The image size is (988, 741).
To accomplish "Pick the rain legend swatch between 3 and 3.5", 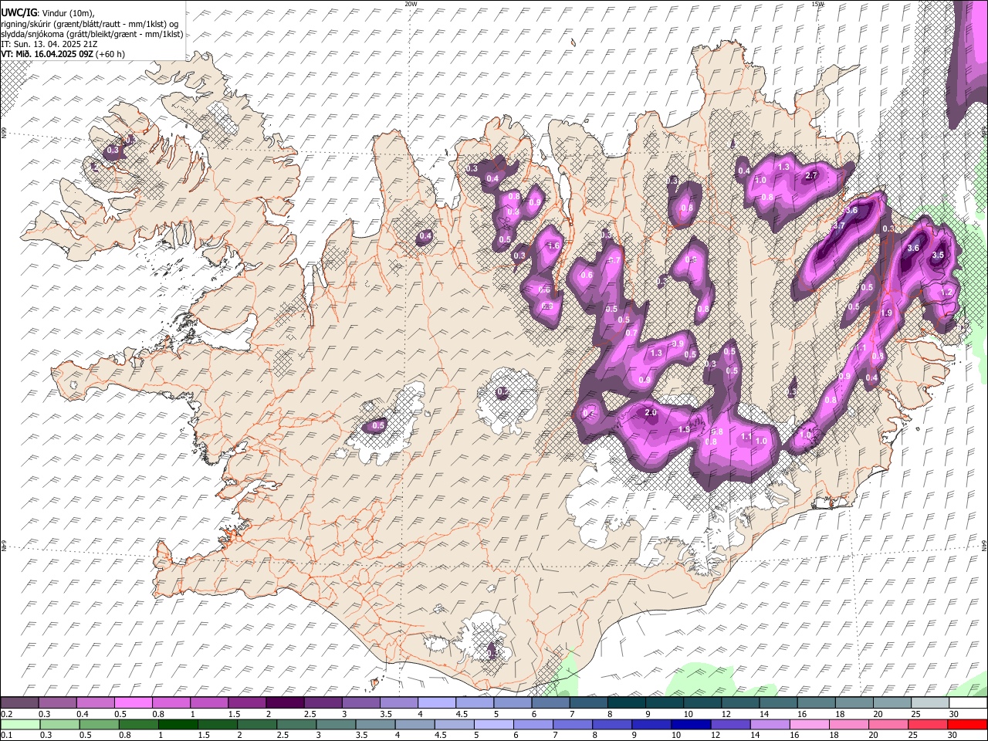I will click(337, 725).
